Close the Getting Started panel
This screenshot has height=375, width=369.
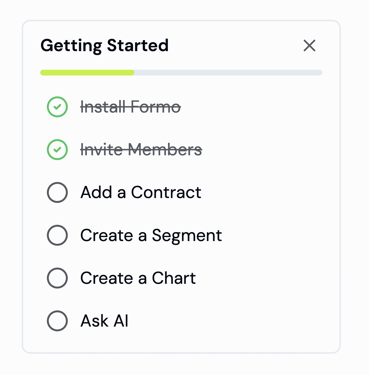[x=309, y=45]
